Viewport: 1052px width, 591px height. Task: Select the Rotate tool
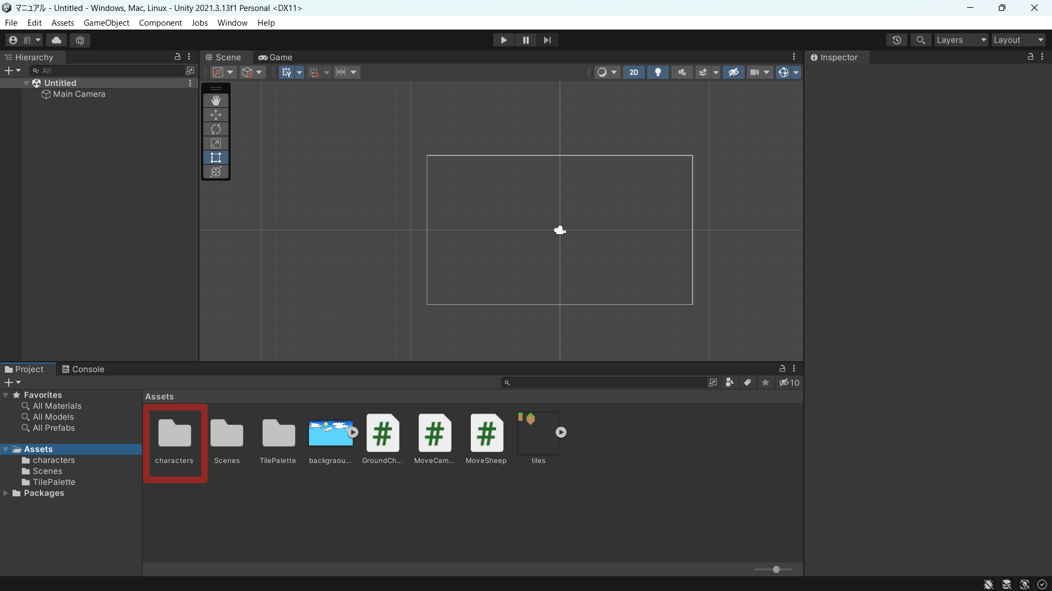pyautogui.click(x=216, y=129)
